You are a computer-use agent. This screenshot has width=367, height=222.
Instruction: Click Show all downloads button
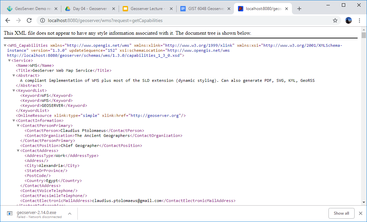click(341, 213)
